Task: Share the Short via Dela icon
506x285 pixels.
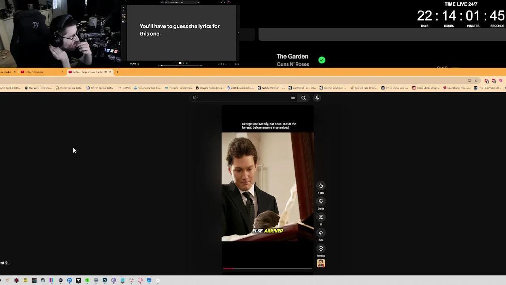Action: pyautogui.click(x=321, y=233)
